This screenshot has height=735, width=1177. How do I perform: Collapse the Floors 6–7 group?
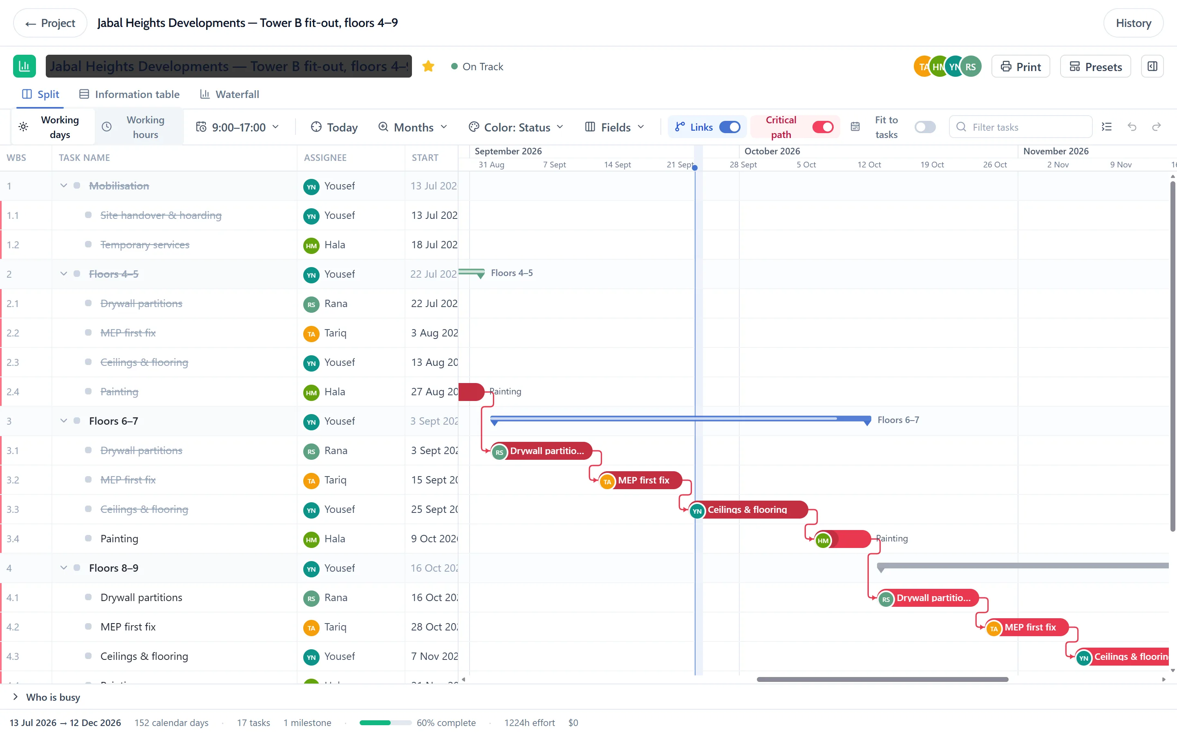[63, 421]
